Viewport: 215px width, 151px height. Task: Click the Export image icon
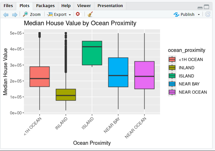(x=50, y=14)
